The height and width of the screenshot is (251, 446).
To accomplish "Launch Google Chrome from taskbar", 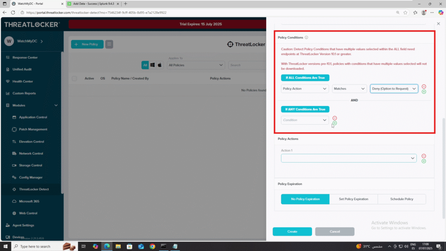I will pyautogui.click(x=152, y=247).
